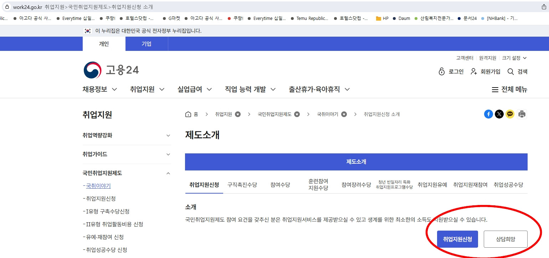Screen dimensions: 549x258
Task: Select the 취업지원신청 tab under 제도소개
Action: [x=204, y=185]
